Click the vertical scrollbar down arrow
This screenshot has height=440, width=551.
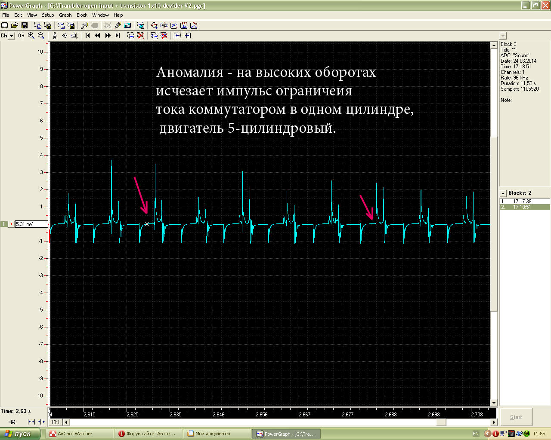(494, 403)
